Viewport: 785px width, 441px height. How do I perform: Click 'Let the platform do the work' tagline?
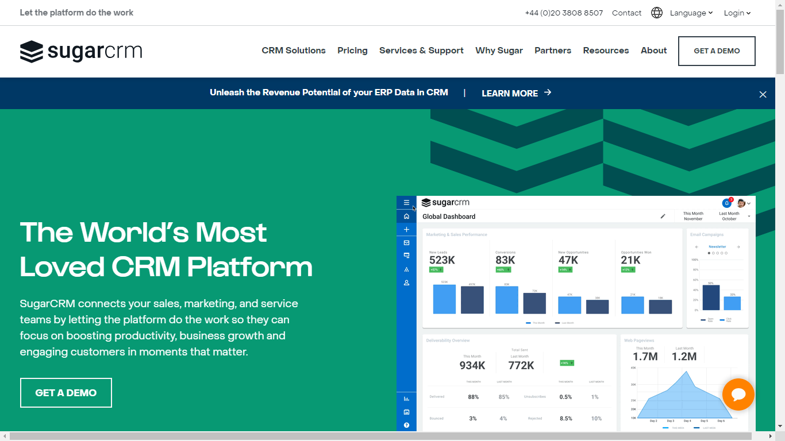(76, 13)
